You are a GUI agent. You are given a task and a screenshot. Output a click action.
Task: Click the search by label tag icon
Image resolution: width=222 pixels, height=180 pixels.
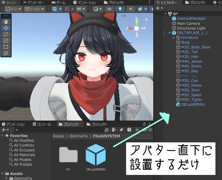point(121,130)
